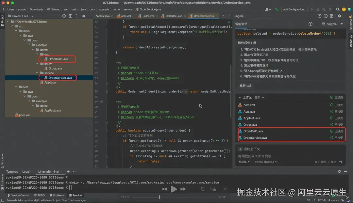Open the 最新 sort dropdown

[x=259, y=97]
